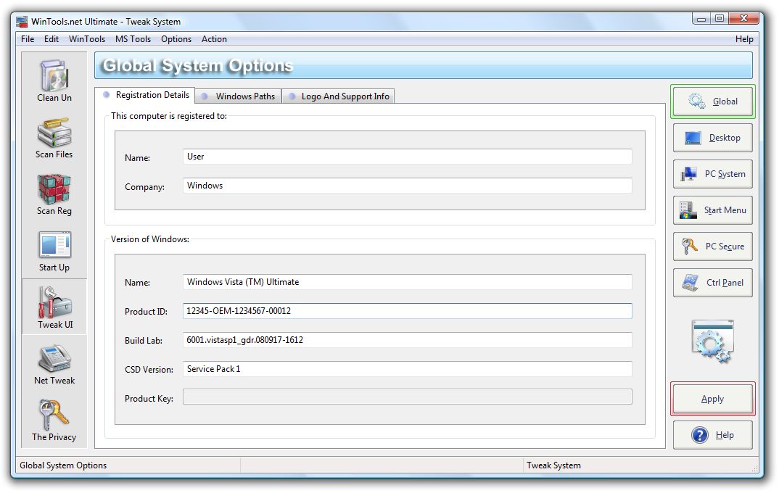Screen dimensions: 779x493
Task: Click the Help button with question mark
Action: click(713, 435)
